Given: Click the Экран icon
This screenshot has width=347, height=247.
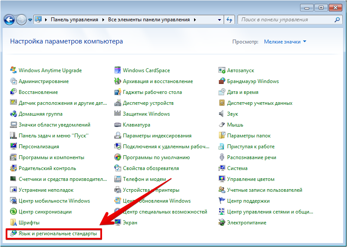Looking at the screenshot, I should pyautogui.click(x=118, y=222).
